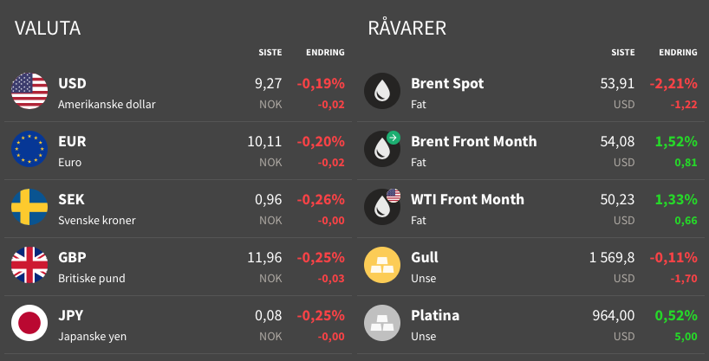709x361 pixels.
Task: Click the SISTE column header under RÅVARER
Action: pyautogui.click(x=623, y=53)
